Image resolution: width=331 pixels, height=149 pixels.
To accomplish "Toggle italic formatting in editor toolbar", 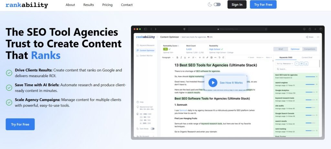I will (x=181, y=57).
